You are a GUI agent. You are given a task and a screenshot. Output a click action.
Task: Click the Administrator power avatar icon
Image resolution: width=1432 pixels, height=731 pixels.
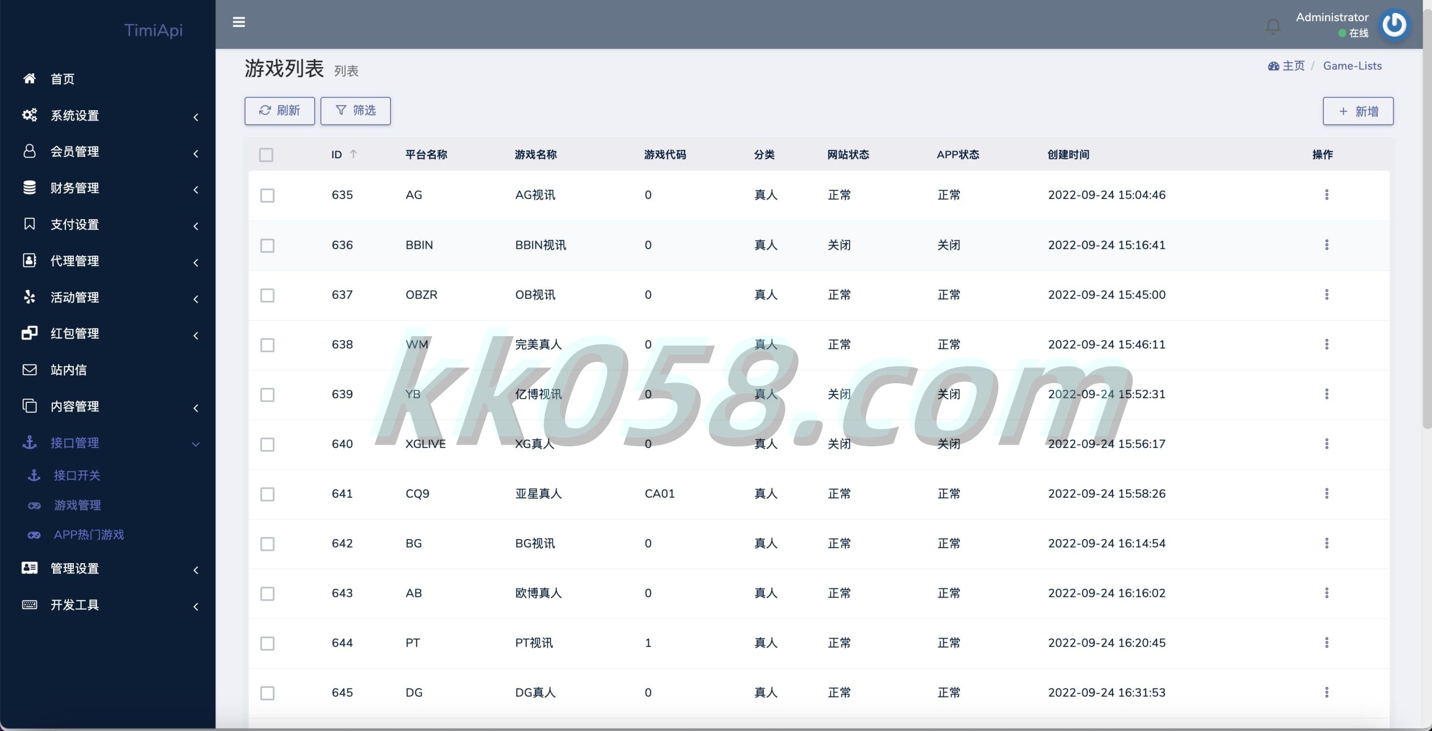(1394, 25)
